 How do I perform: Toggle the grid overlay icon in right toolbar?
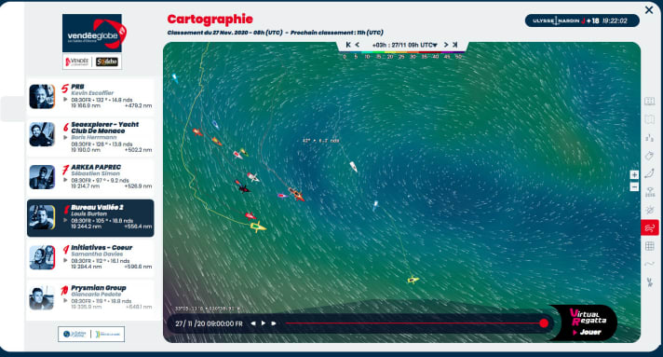pyautogui.click(x=650, y=246)
